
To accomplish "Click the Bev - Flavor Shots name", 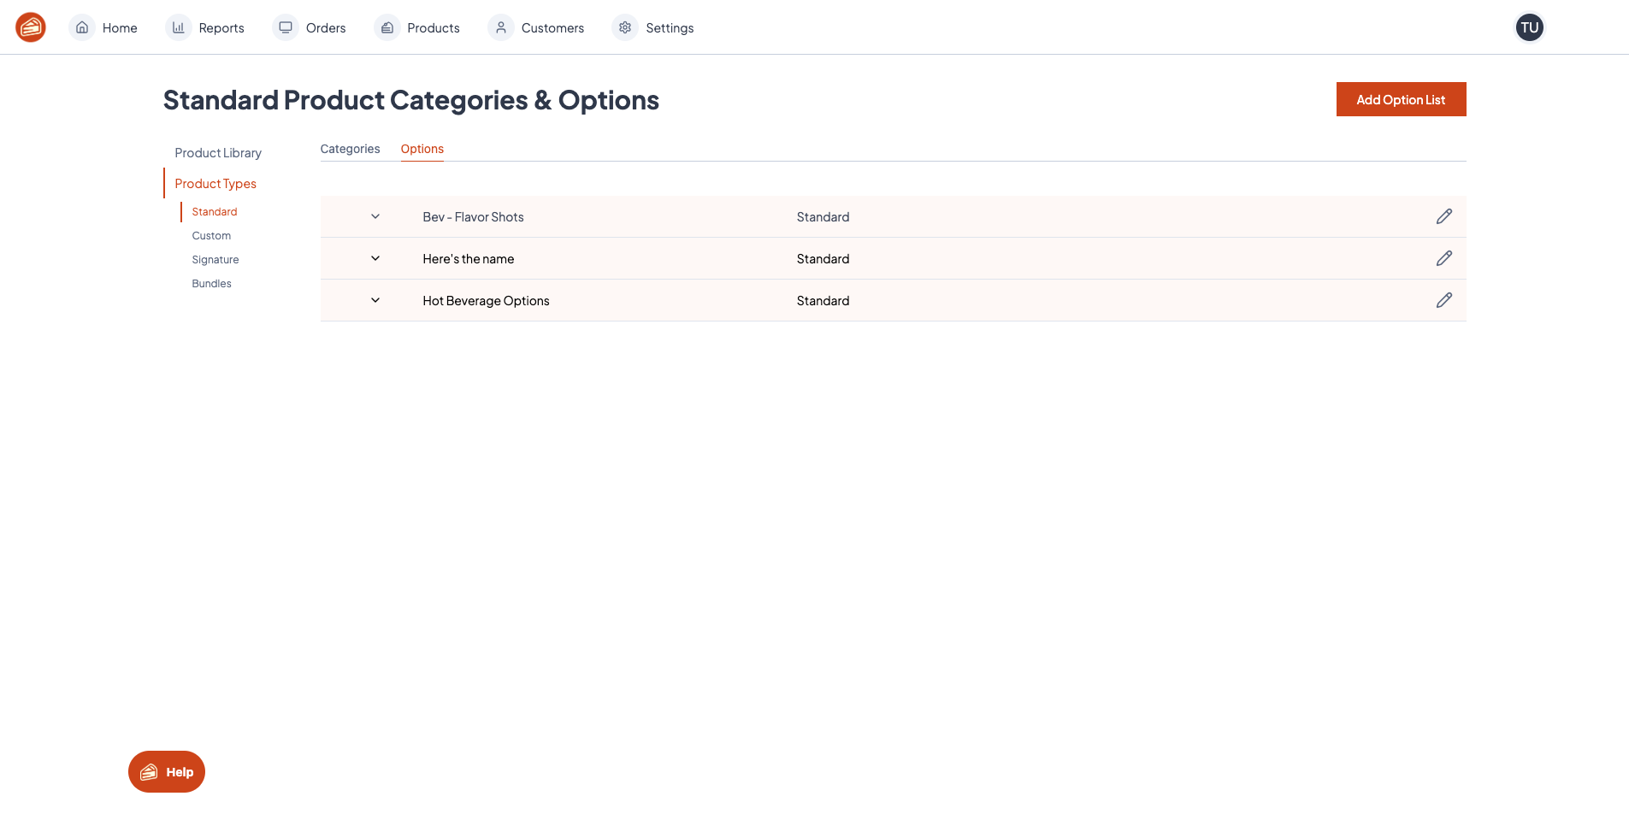I will (x=473, y=217).
